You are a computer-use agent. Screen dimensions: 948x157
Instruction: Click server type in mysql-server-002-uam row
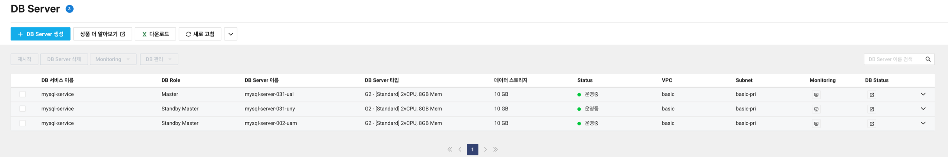click(403, 123)
